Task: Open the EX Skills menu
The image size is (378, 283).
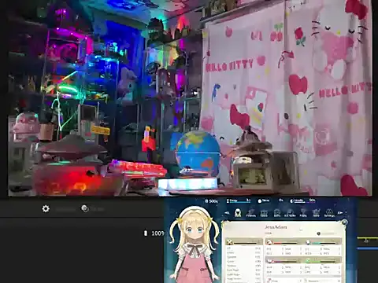Action: 290,213
